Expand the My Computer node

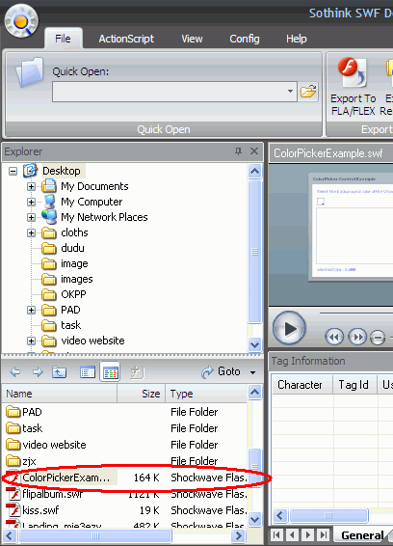31,202
